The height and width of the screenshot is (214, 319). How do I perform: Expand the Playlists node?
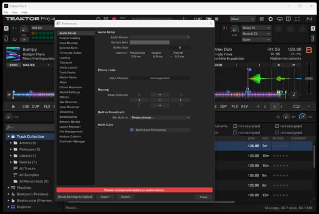pyautogui.click(x=8, y=188)
